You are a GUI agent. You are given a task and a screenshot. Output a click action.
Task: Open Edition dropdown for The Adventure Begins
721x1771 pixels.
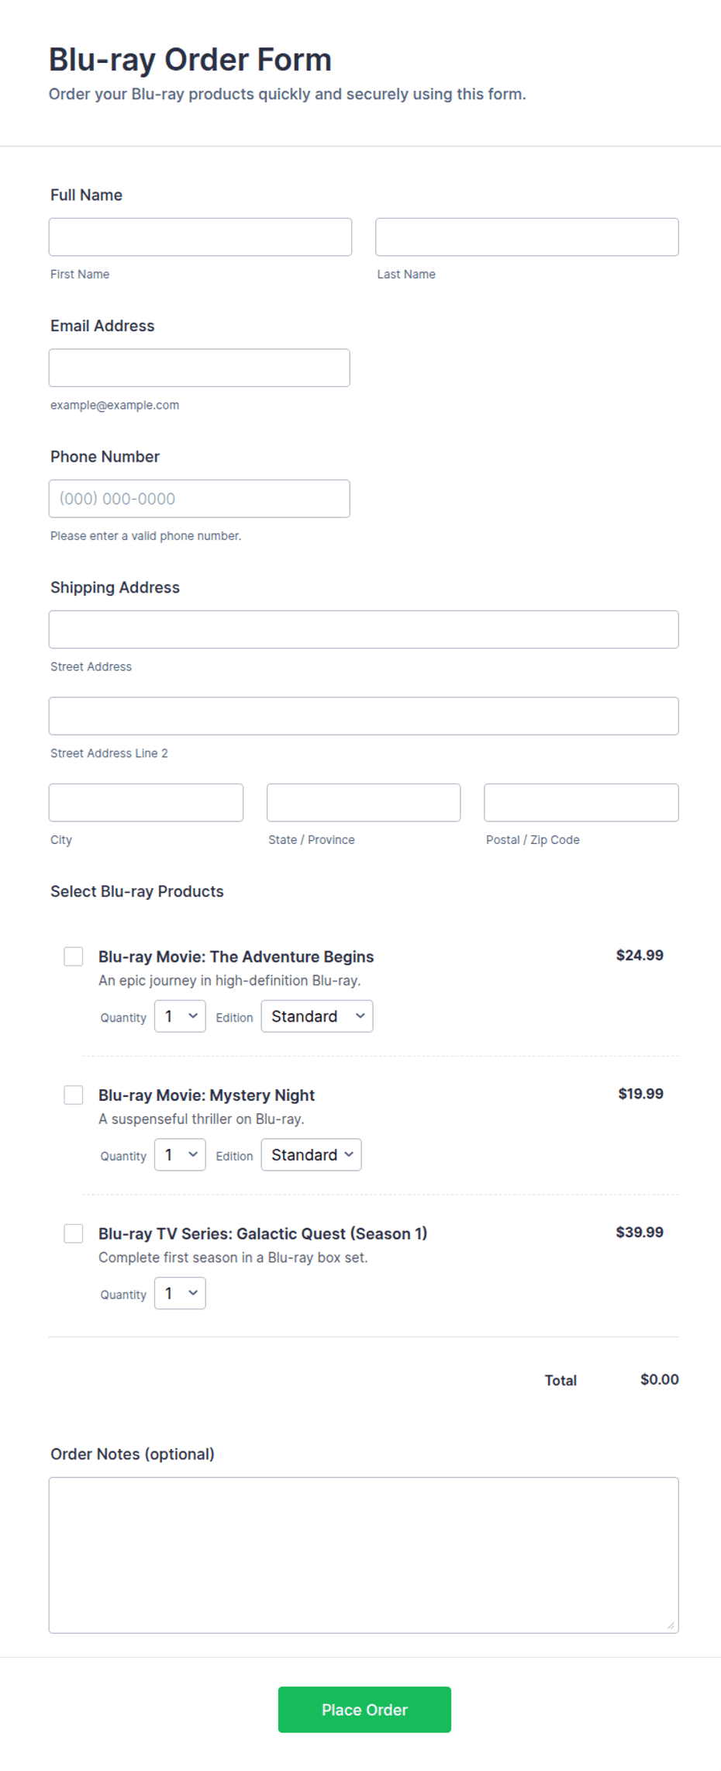[317, 1016]
